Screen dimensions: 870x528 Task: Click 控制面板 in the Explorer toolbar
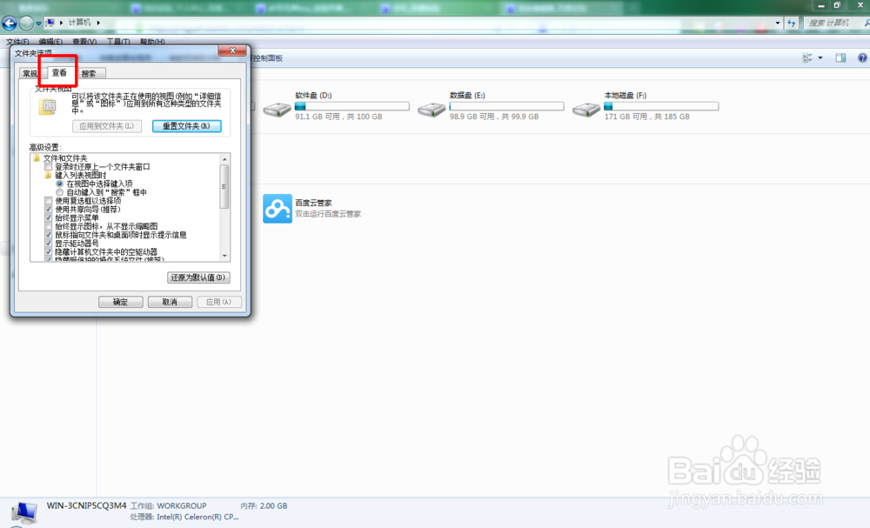[267, 58]
